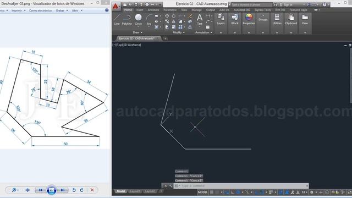This screenshot has height=198, width=352.
Task: Open the AutoCAD application menu logo
Action: (x=116, y=6)
